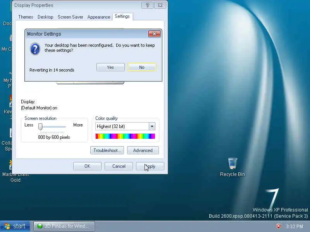Click Yes to keep the monitor settings
This screenshot has width=310, height=232.
click(110, 67)
